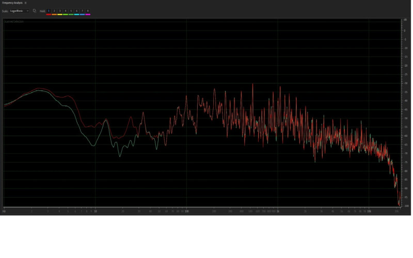Toggle Hold button 8
The height and width of the screenshot is (258, 413).
coord(88,11)
